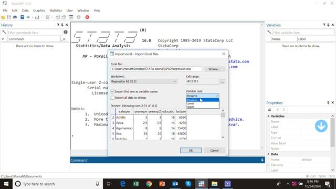Click the gray circular toolbar icon beside Break
Viewport: 336px width, 189px height.
click(79, 17)
